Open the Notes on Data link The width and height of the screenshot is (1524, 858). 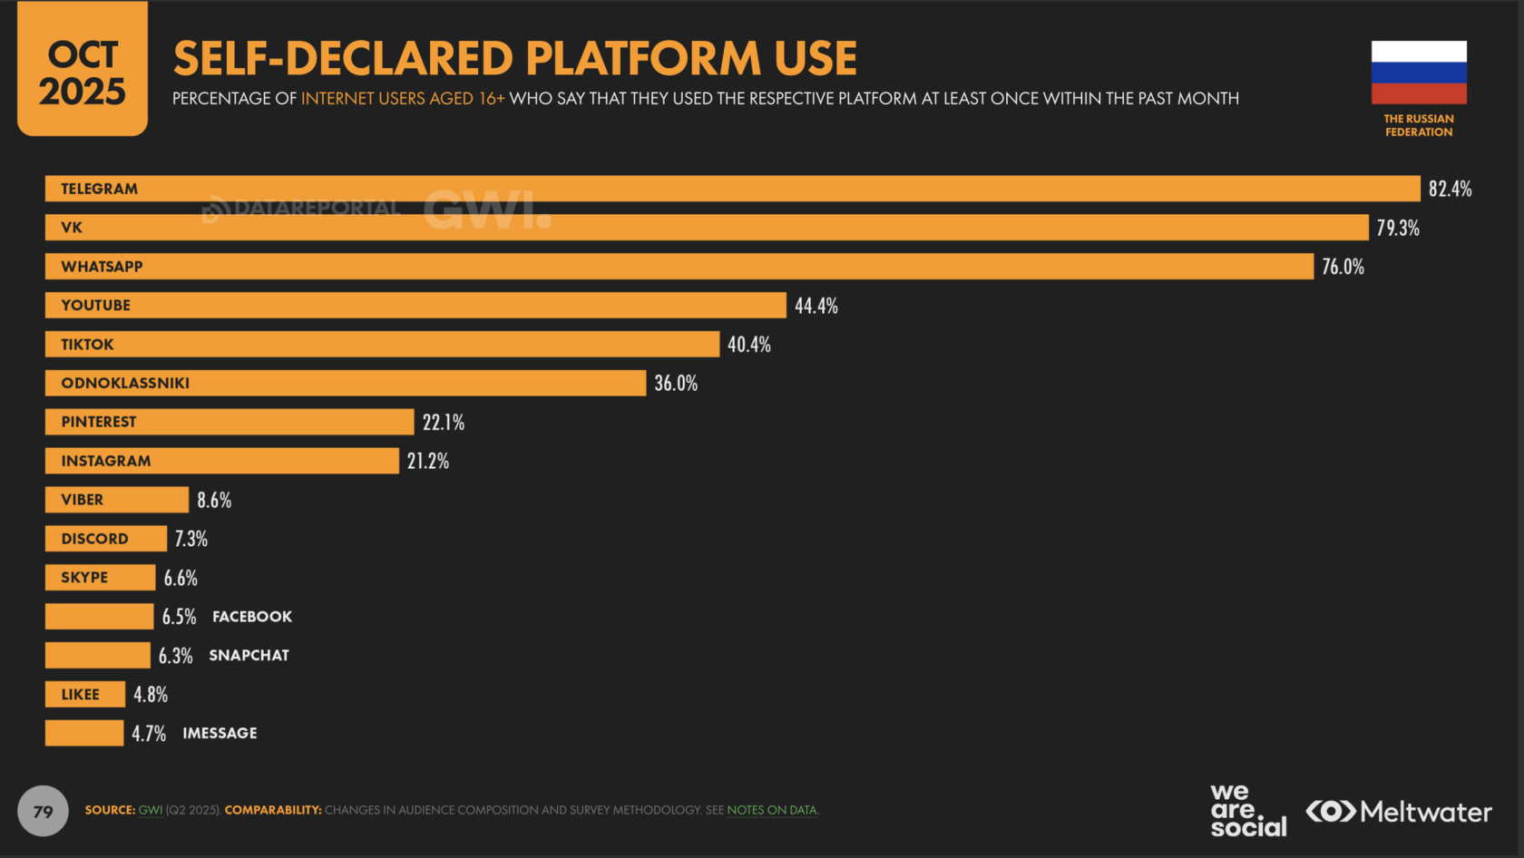pos(771,810)
